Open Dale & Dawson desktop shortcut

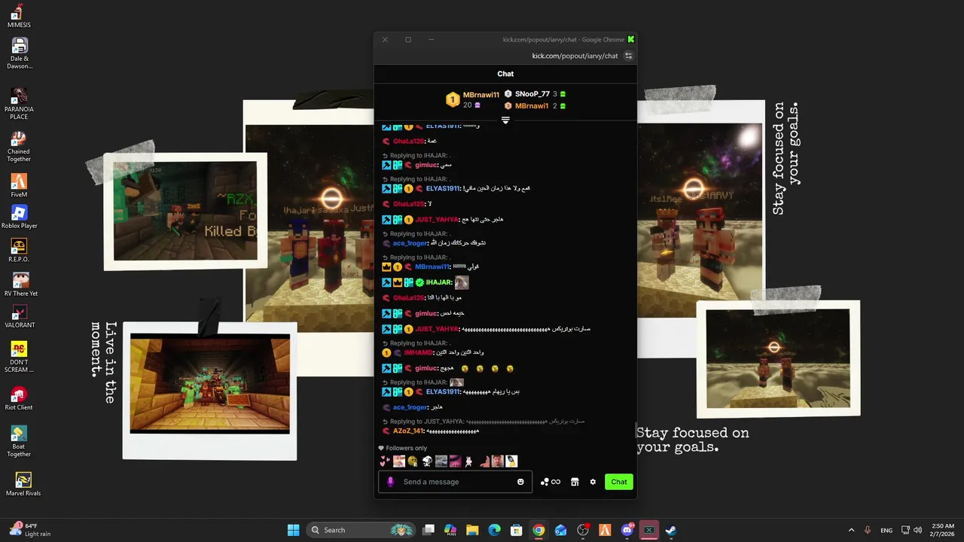(19, 53)
